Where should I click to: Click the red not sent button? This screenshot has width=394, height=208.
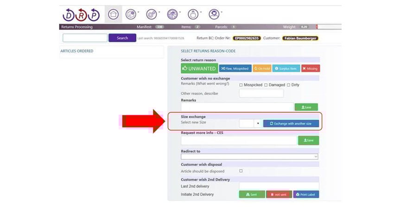(279, 194)
